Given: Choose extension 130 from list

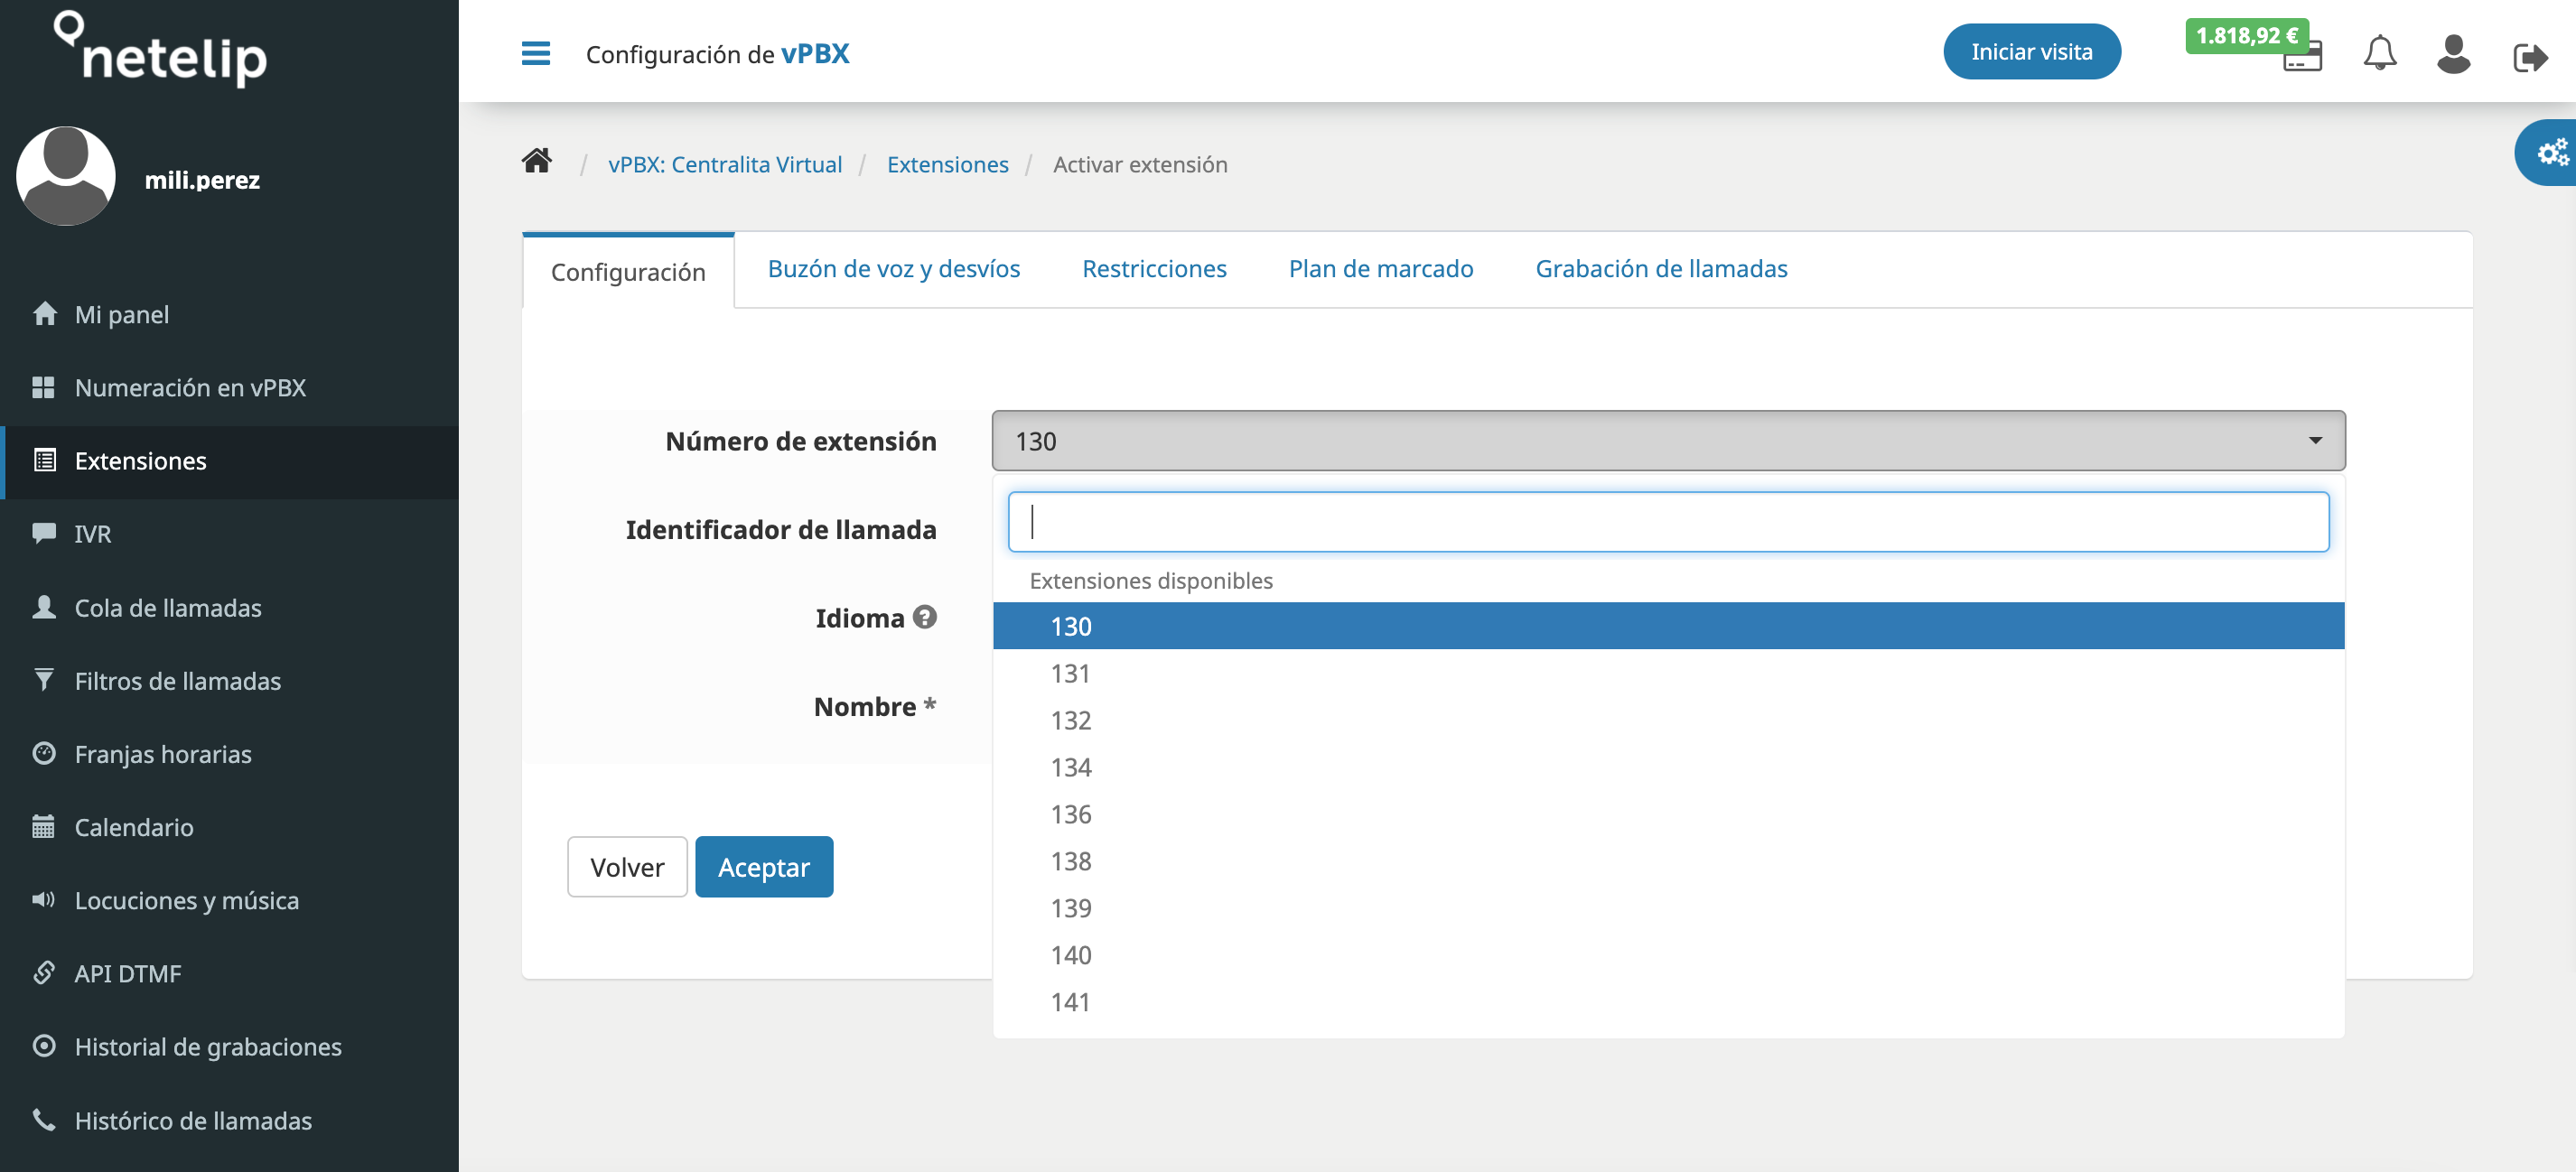Looking at the screenshot, I should click(x=1668, y=625).
